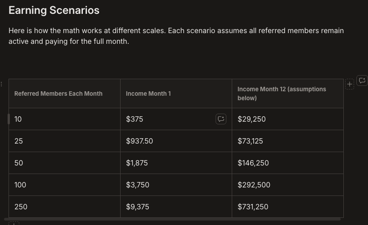Click the cell containing $29,250
Image resolution: width=368 pixels, height=225 pixels.
[x=288, y=119]
